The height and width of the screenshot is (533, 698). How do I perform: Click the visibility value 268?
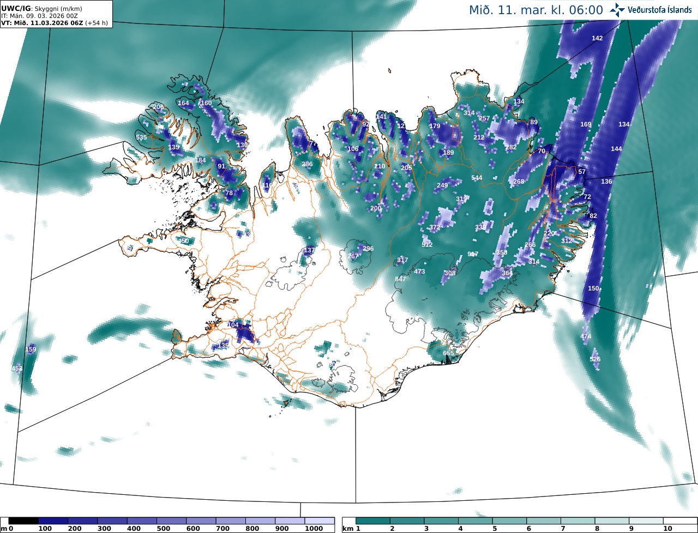pos(519,181)
